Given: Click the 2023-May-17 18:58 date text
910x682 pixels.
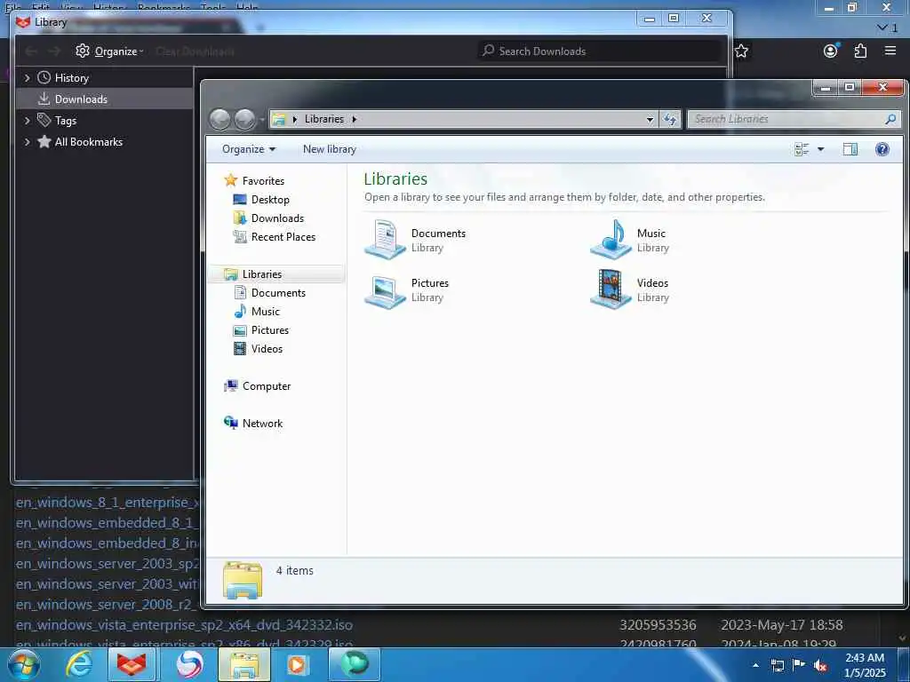Looking at the screenshot, I should click(782, 625).
